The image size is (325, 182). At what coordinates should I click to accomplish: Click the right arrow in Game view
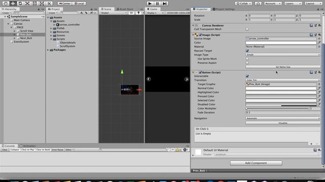click(x=186, y=79)
